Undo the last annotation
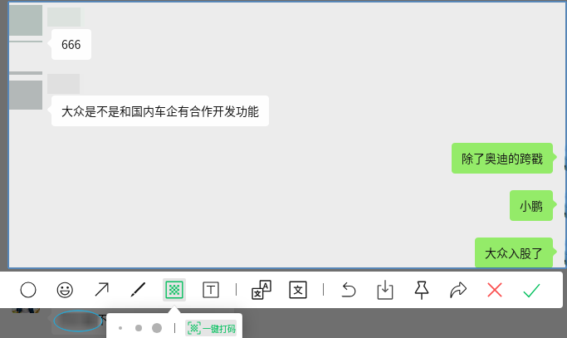 [349, 290]
